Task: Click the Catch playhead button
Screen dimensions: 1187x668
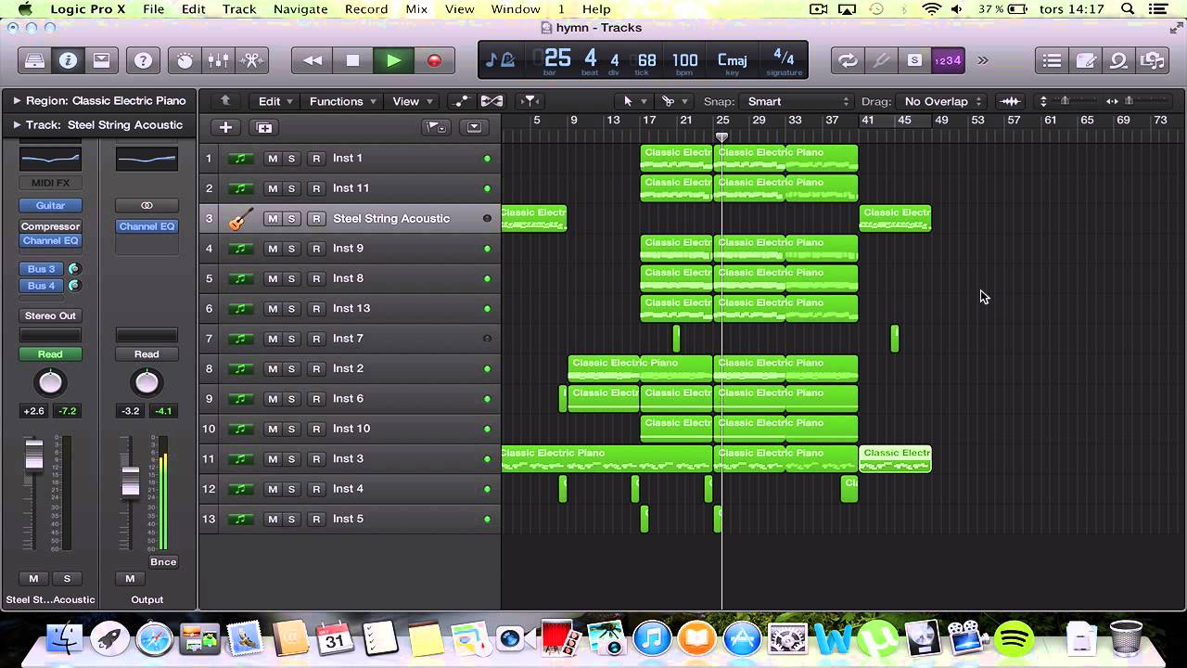Action: click(529, 101)
